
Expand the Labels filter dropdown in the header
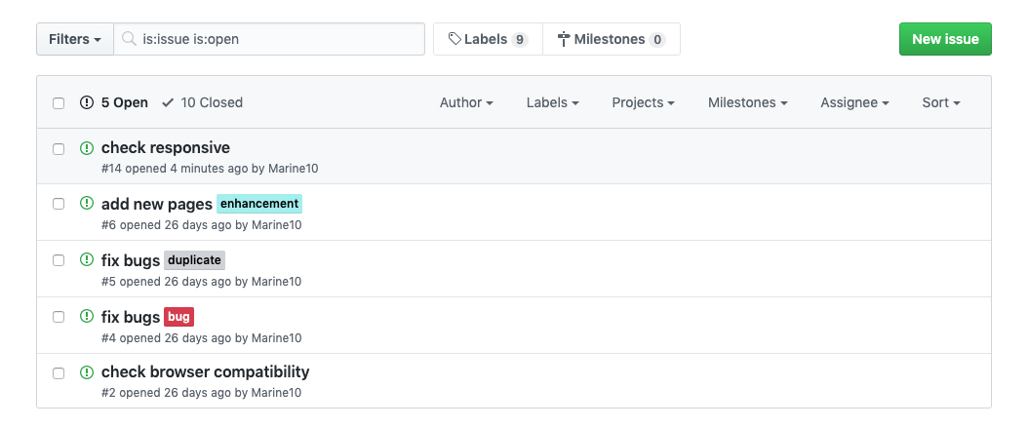pyautogui.click(x=552, y=102)
